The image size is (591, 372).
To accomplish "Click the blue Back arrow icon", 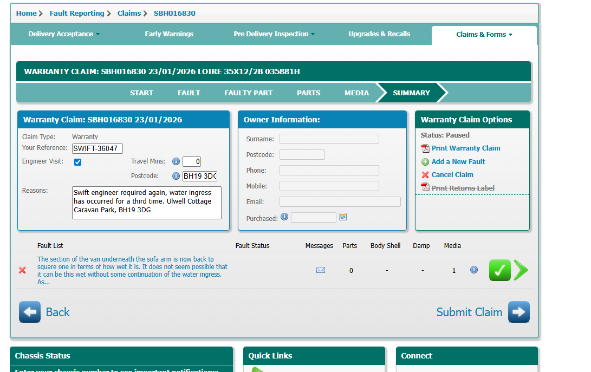I will 30,312.
